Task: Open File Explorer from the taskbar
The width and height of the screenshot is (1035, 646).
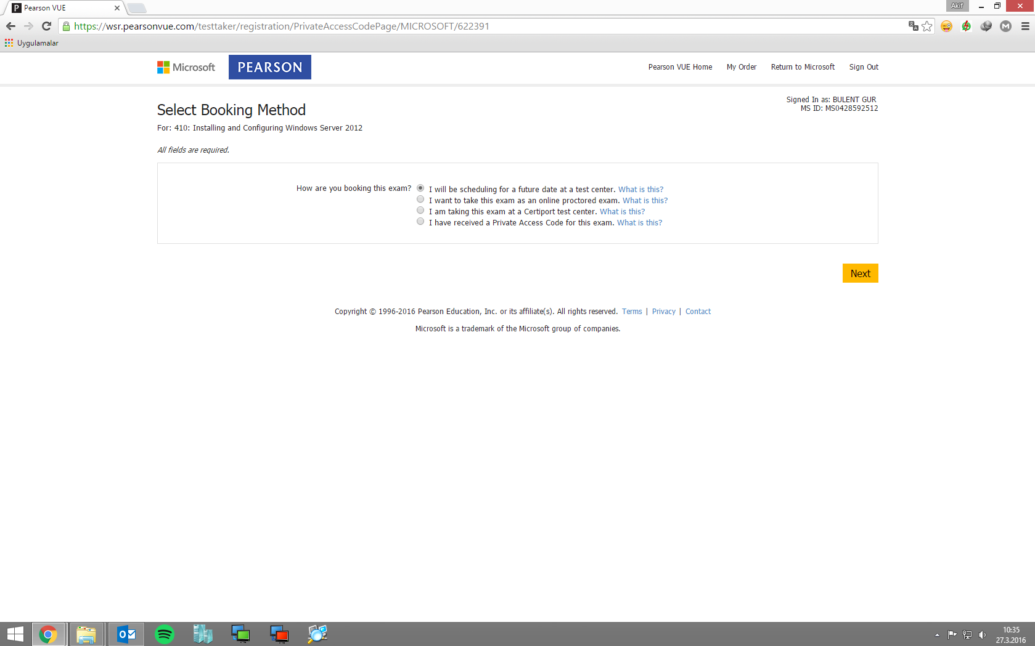Action: [x=86, y=634]
